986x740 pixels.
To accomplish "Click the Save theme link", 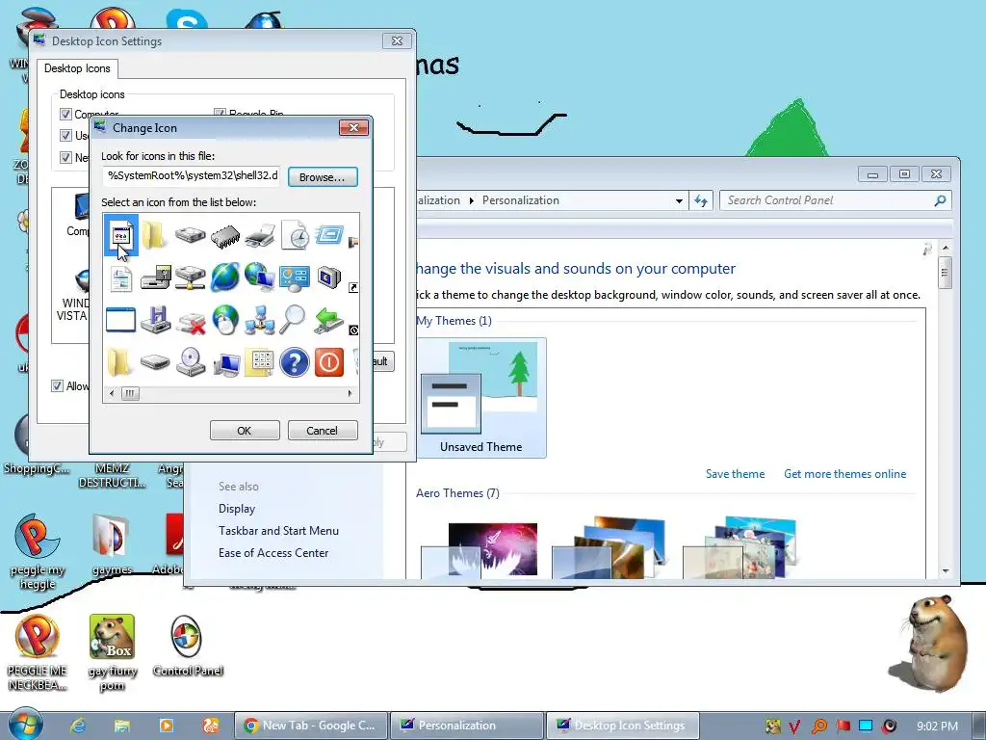I will click(735, 474).
